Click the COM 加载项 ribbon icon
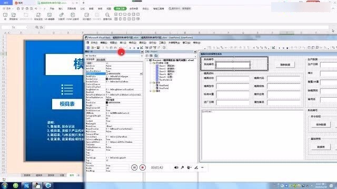 coord(73,16)
